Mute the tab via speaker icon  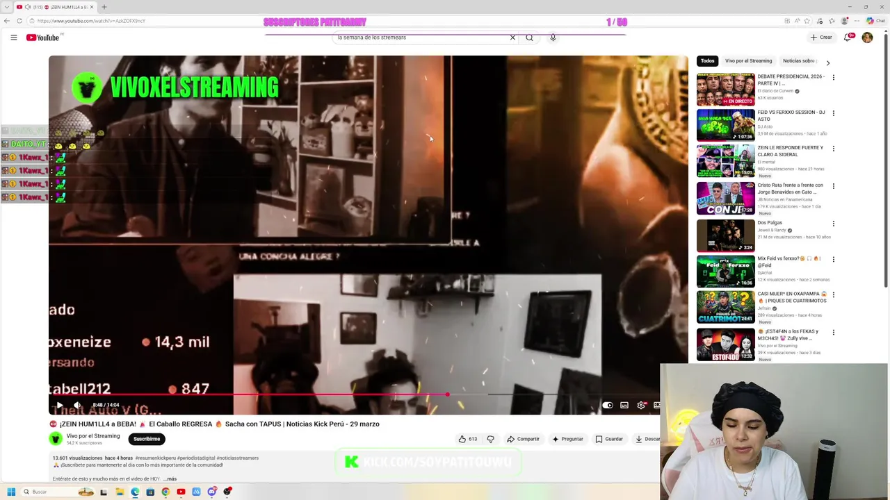tap(27, 7)
